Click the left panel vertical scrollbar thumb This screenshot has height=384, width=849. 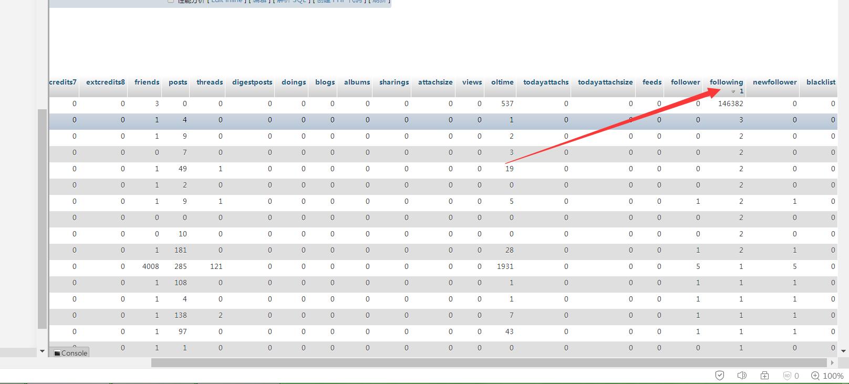click(43, 218)
